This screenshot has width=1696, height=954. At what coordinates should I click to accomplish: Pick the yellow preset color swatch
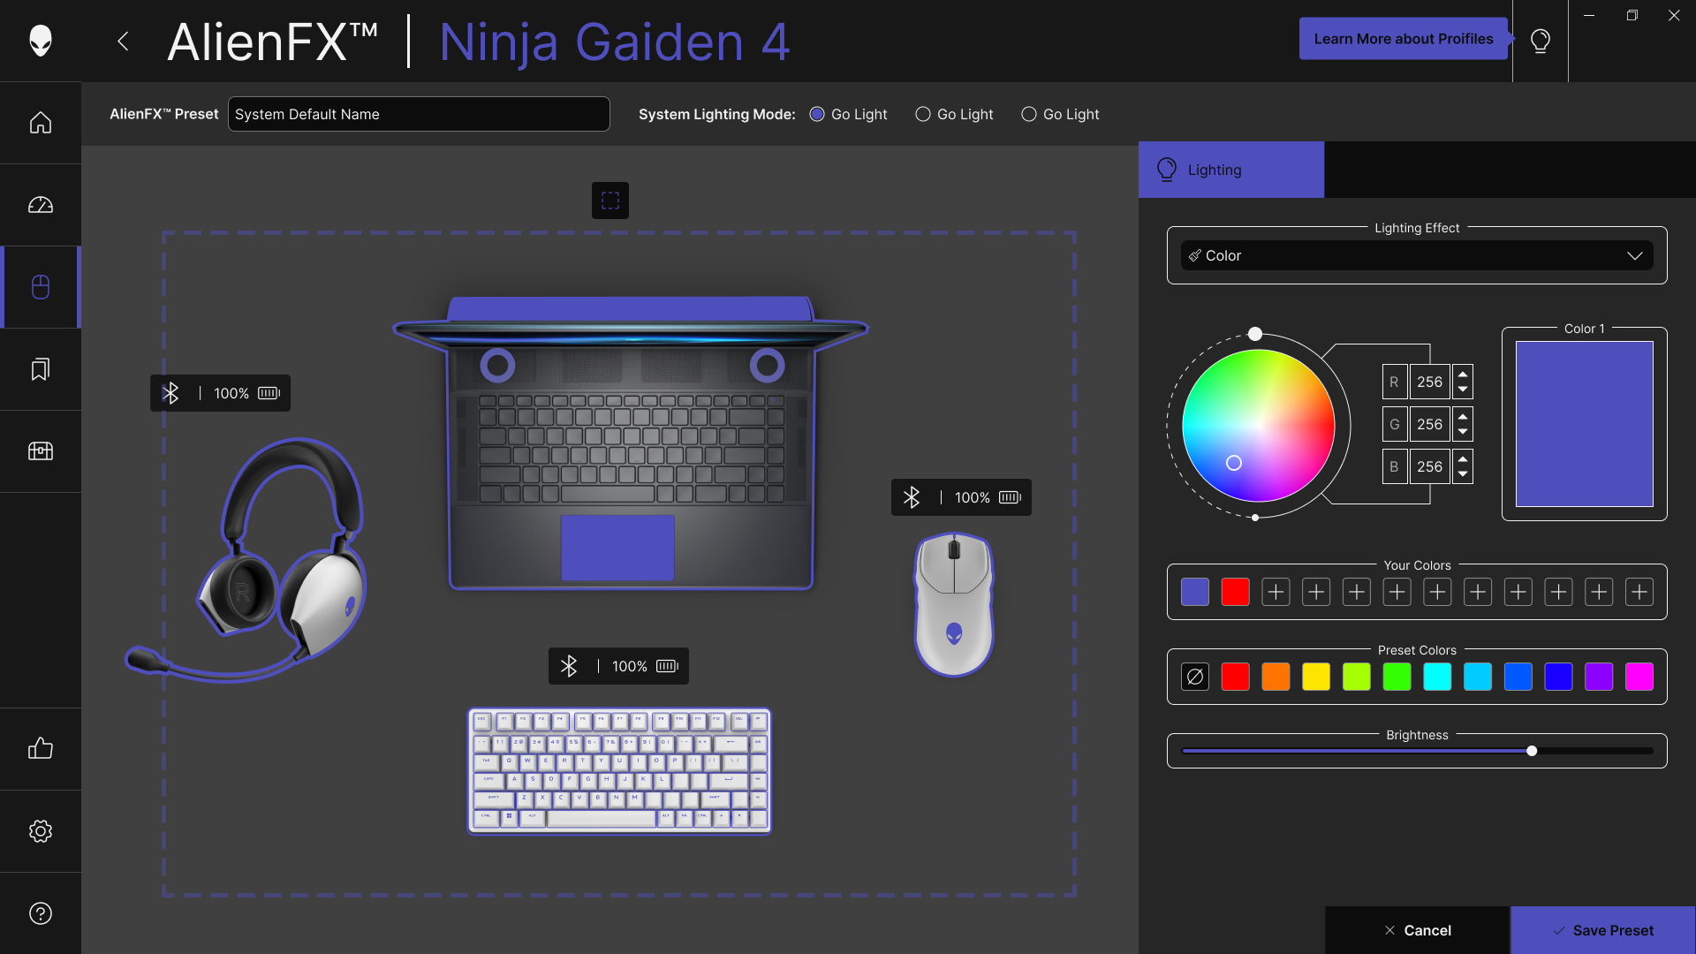(1316, 678)
